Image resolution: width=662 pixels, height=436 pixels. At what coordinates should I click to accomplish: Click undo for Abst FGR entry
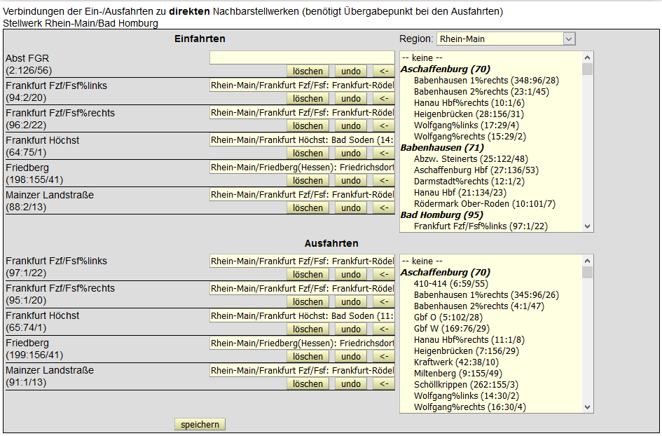(351, 71)
